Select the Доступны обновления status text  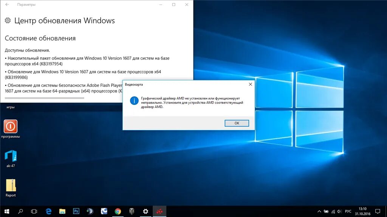point(27,50)
